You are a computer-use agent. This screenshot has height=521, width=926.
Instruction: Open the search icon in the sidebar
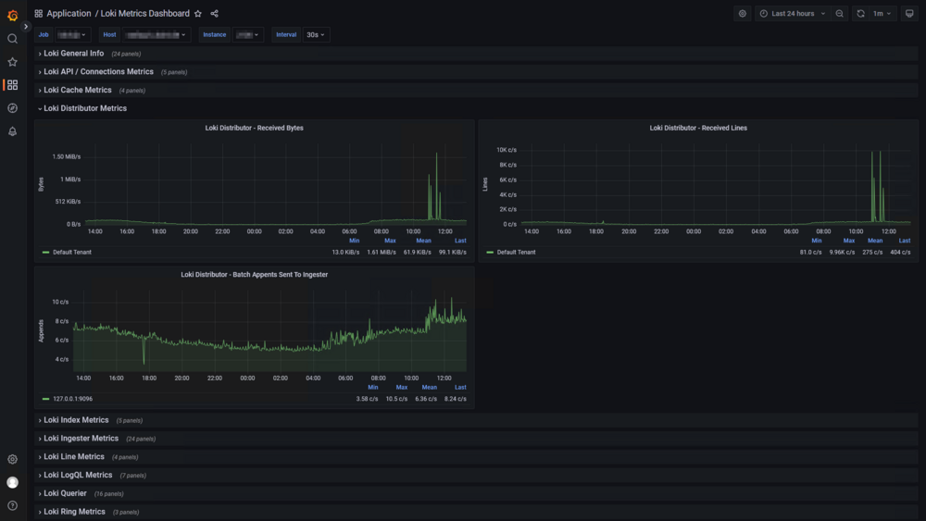tap(12, 39)
